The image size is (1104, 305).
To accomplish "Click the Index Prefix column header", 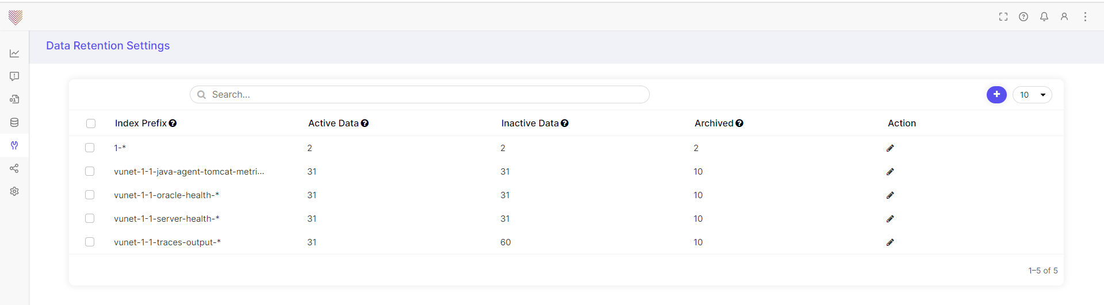I will (x=141, y=123).
